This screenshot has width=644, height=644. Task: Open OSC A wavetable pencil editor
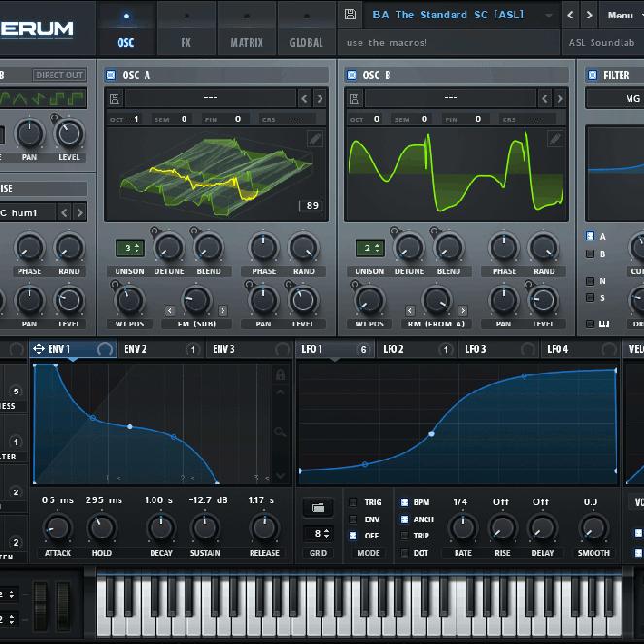tap(315, 138)
